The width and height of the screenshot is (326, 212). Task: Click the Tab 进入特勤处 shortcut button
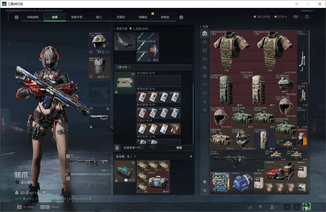coord(25,207)
